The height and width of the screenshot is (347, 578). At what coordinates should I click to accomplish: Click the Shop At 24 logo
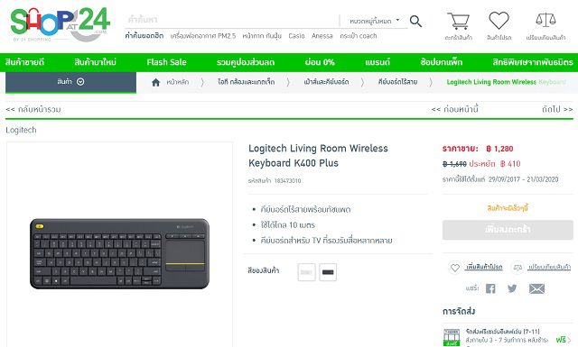click(x=61, y=24)
